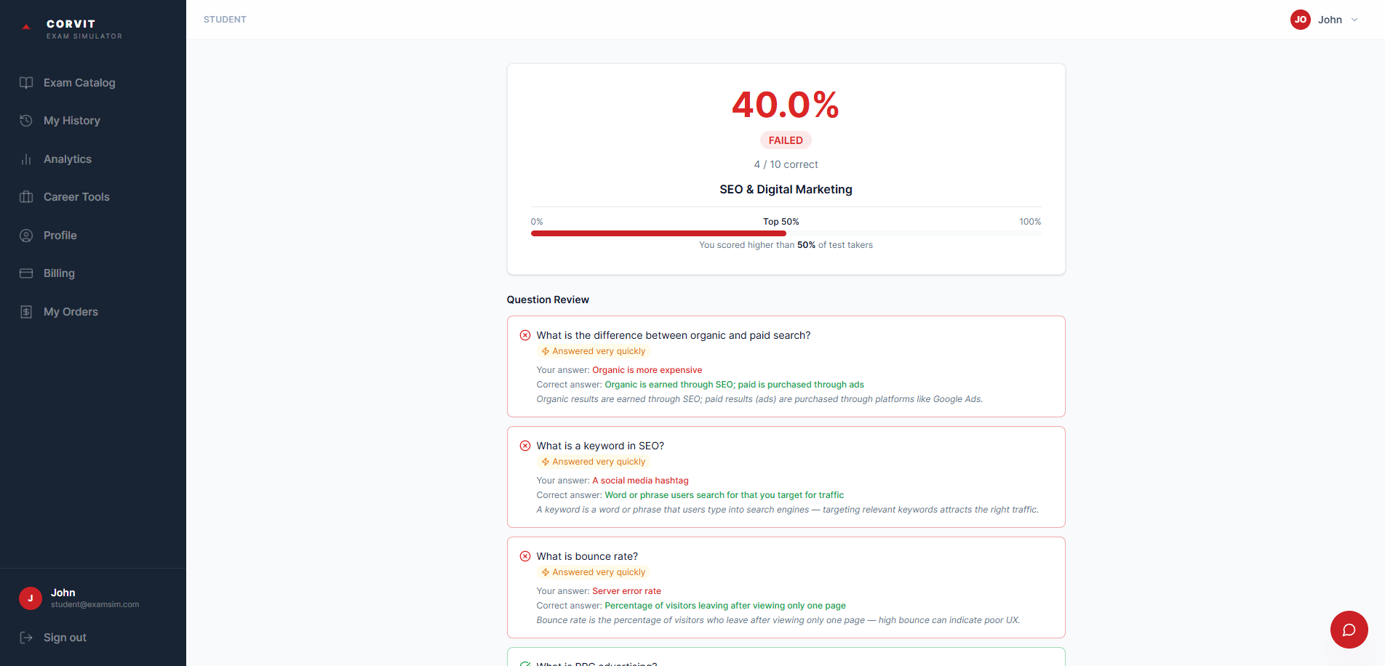Click lightning icon on organic vs paid question

pyautogui.click(x=546, y=351)
